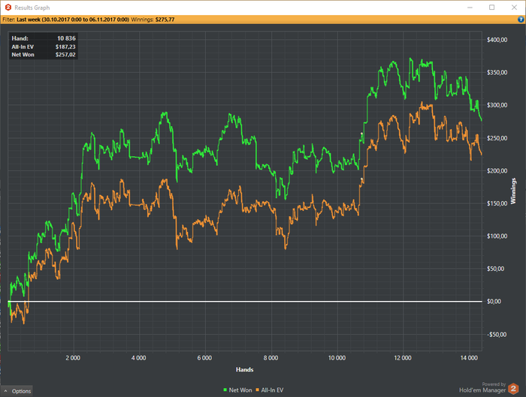Click the Hold'em Manager 2 logo
This screenshot has height=397, width=526.
[x=513, y=389]
